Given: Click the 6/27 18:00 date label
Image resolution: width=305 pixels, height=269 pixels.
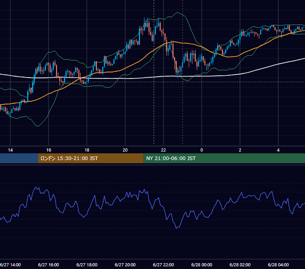Looking at the screenshot, I should click(x=87, y=265).
